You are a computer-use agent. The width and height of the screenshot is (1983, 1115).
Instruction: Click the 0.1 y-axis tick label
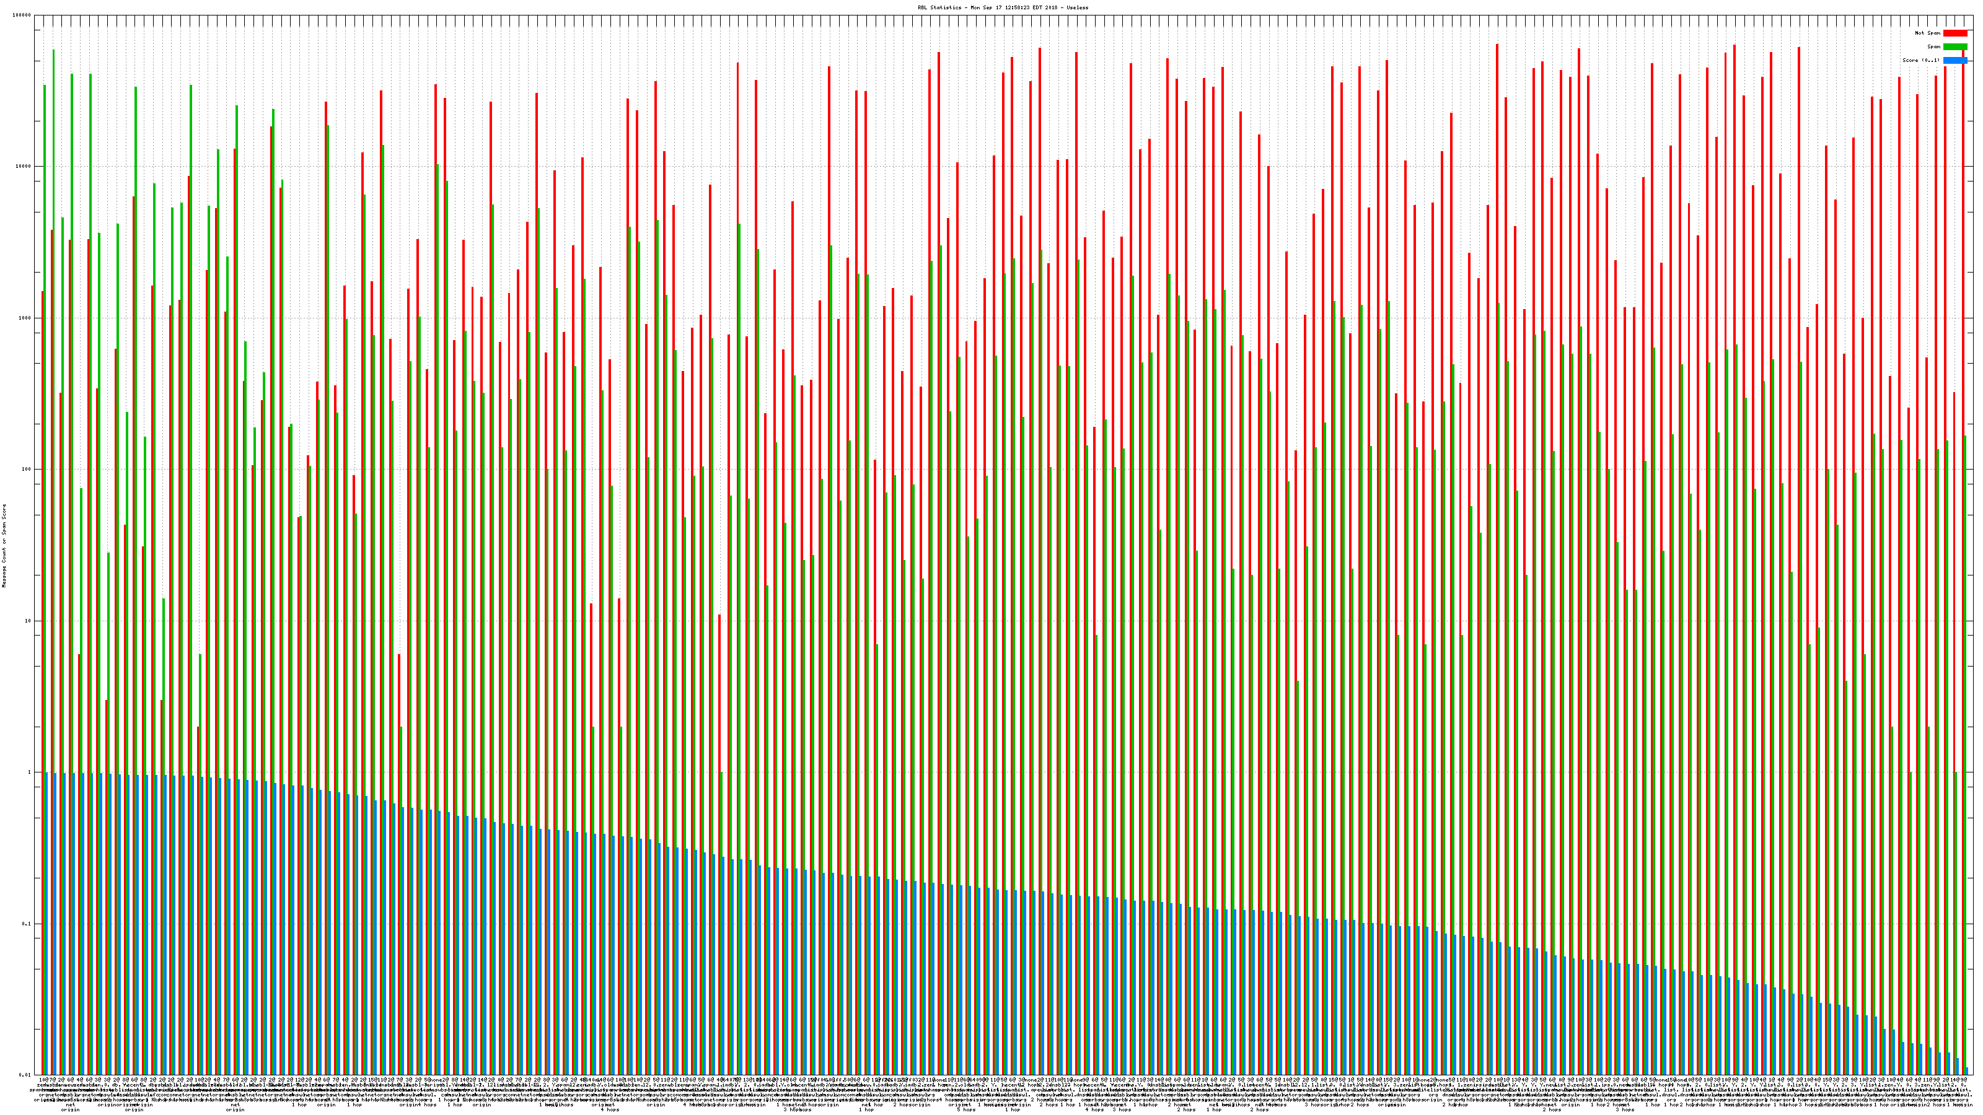pyautogui.click(x=27, y=924)
